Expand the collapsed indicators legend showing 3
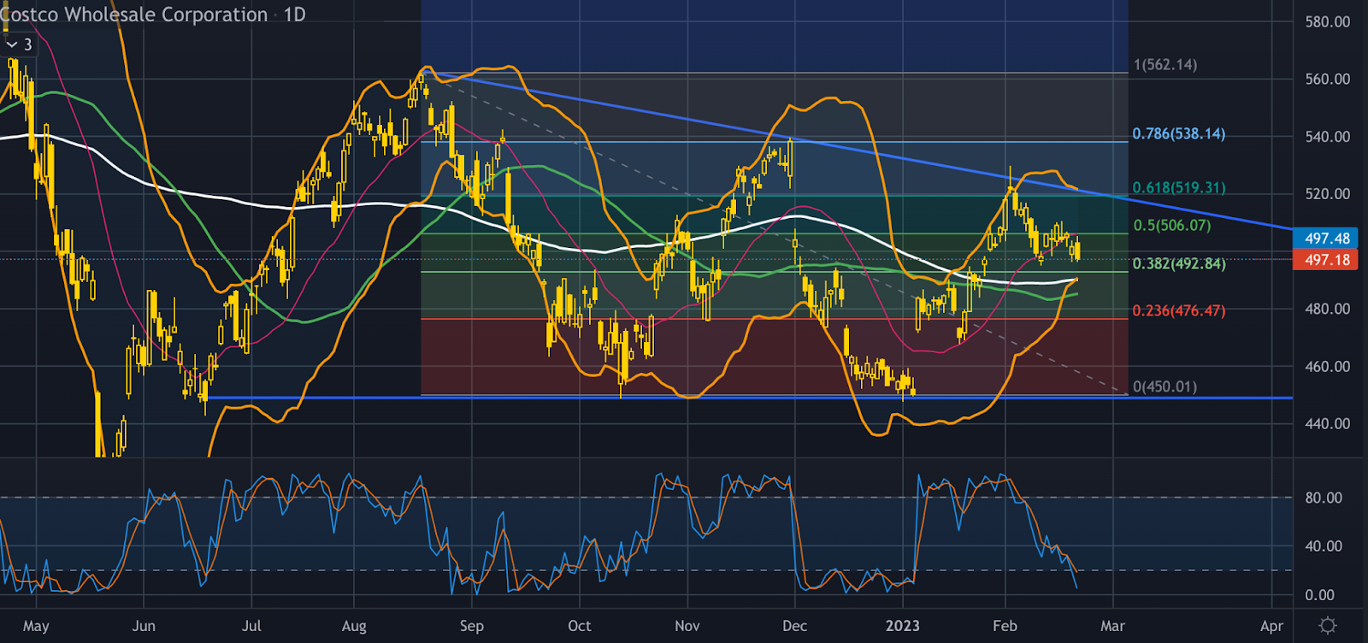 coord(19,44)
